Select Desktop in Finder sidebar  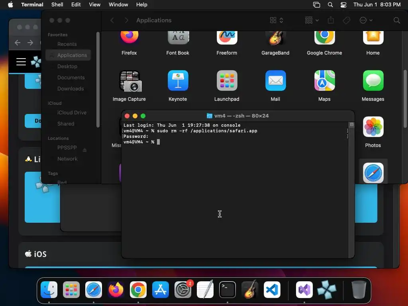coord(68,67)
